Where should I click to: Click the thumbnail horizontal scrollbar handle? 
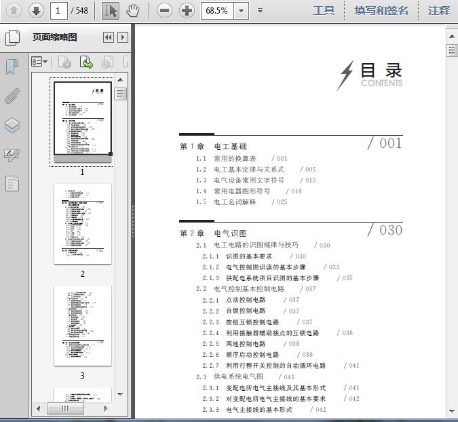pos(65,408)
